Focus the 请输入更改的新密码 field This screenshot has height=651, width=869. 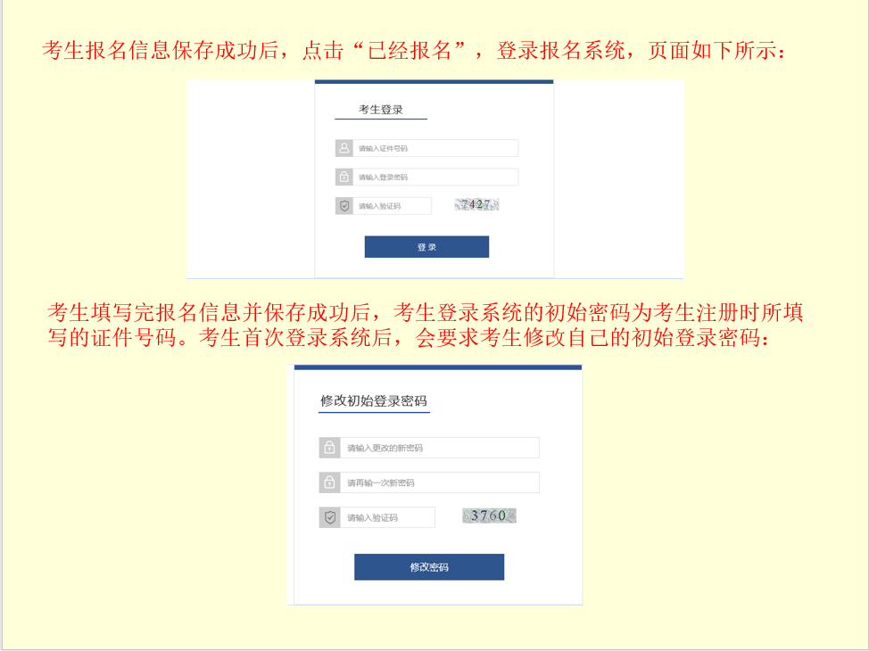[x=440, y=448]
